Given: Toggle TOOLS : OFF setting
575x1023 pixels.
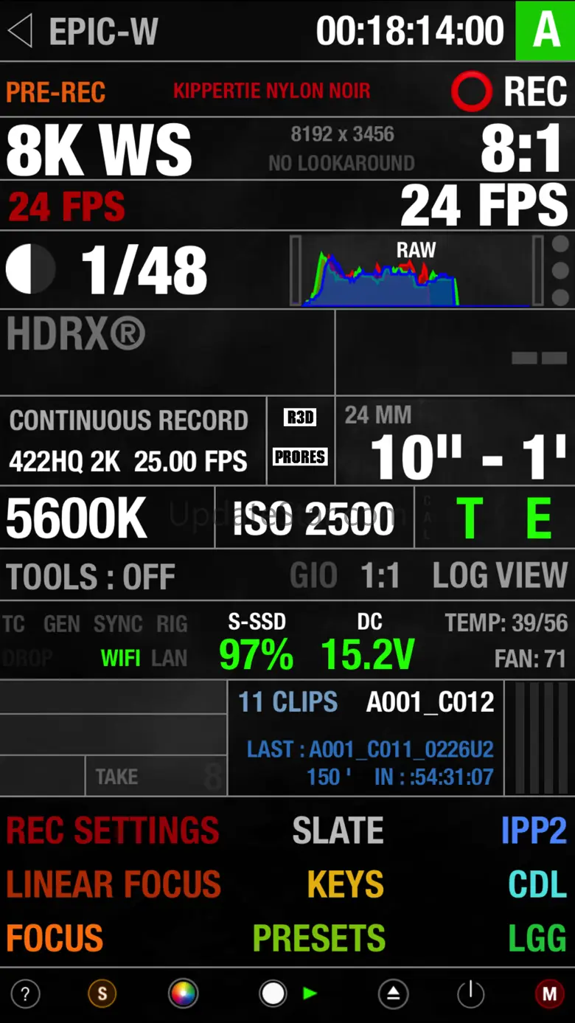Looking at the screenshot, I should tap(91, 577).
